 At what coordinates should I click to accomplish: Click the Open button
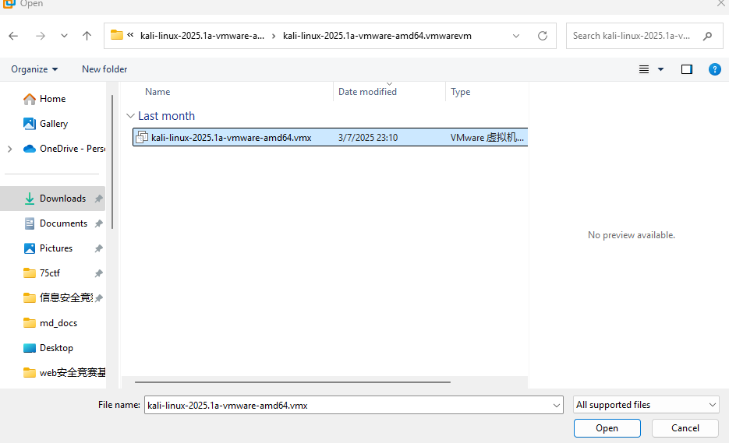point(607,428)
